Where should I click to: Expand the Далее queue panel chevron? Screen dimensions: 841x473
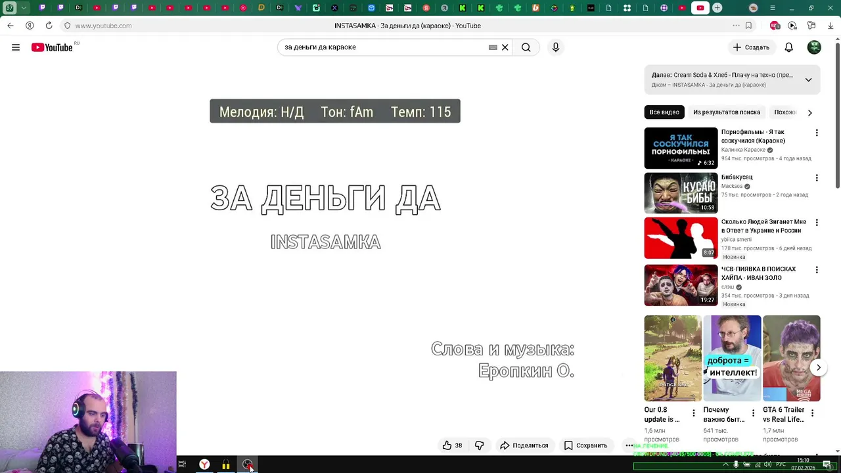click(x=809, y=79)
